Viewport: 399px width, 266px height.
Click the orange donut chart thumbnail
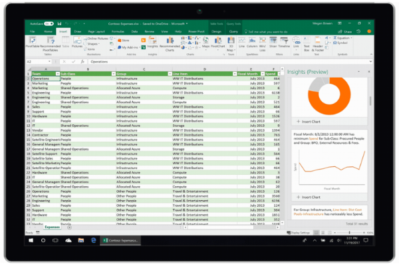point(329,96)
